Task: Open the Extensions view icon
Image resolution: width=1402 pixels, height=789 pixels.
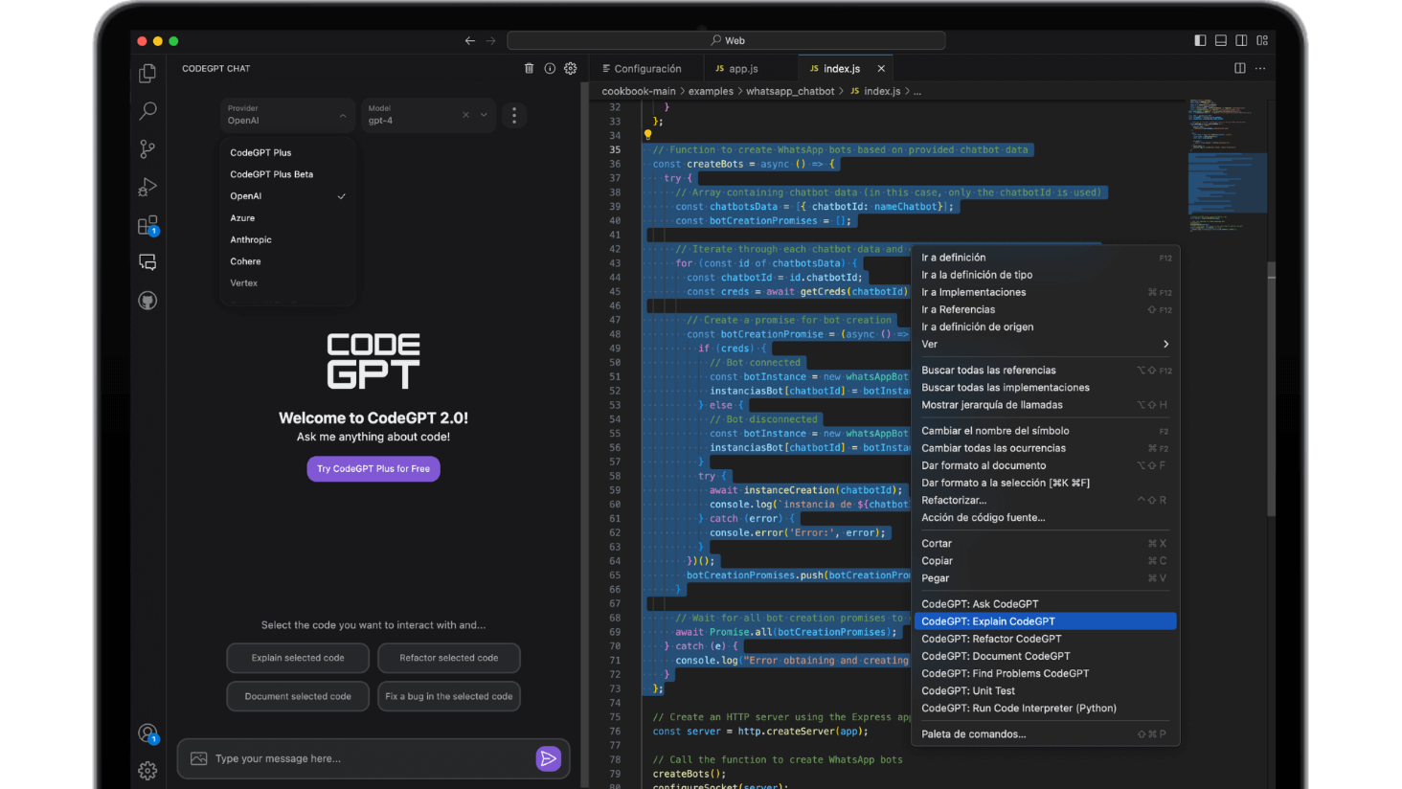Action: (147, 225)
